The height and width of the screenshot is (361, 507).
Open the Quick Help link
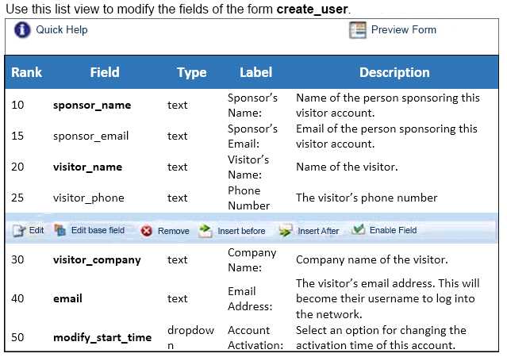[62, 30]
